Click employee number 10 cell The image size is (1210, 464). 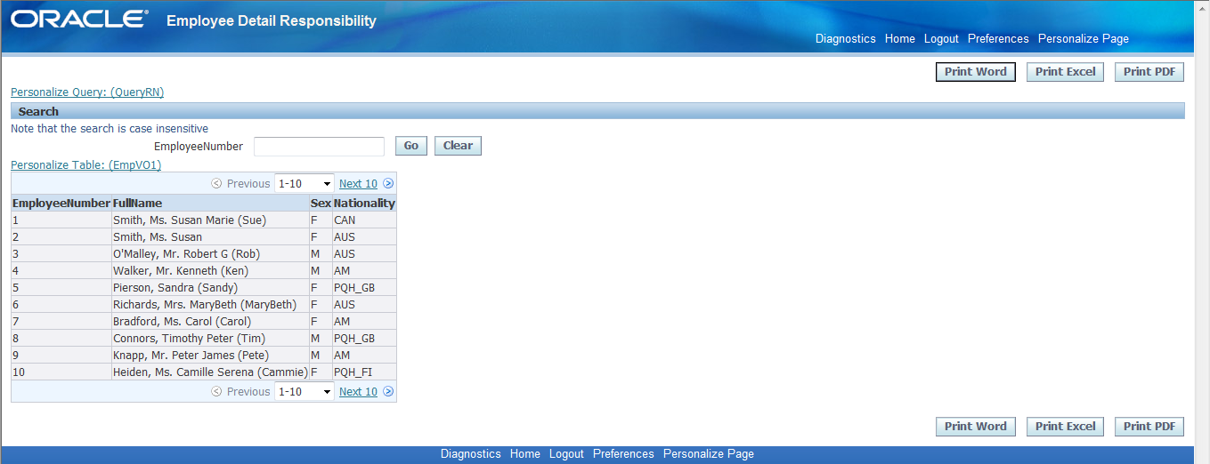(61, 372)
